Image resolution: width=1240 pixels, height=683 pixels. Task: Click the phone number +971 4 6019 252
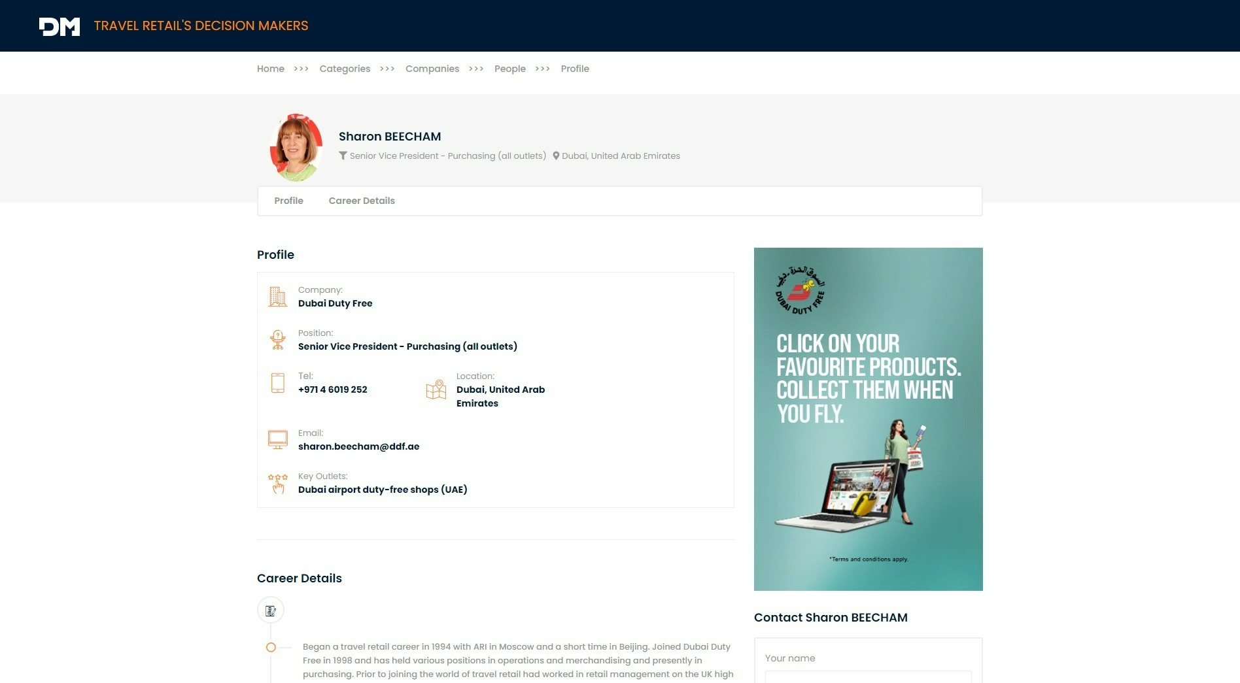tap(332, 390)
